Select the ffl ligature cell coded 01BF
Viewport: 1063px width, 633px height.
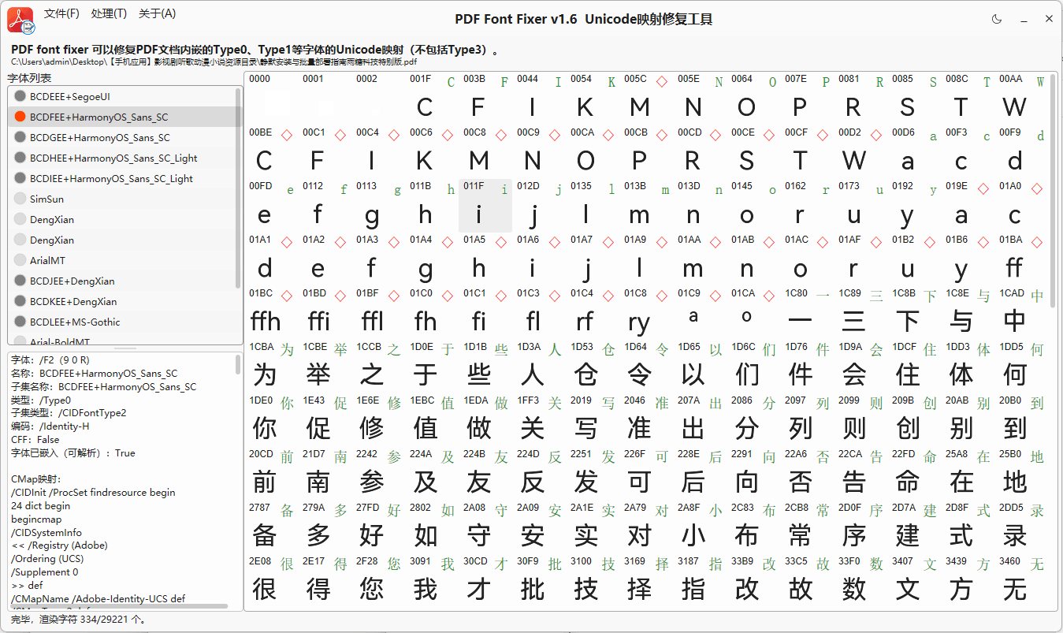click(x=378, y=312)
